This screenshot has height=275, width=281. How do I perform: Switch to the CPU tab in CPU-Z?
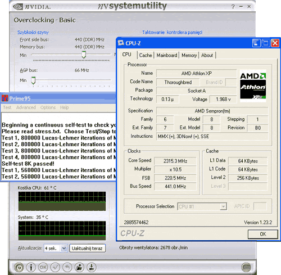click(x=127, y=55)
